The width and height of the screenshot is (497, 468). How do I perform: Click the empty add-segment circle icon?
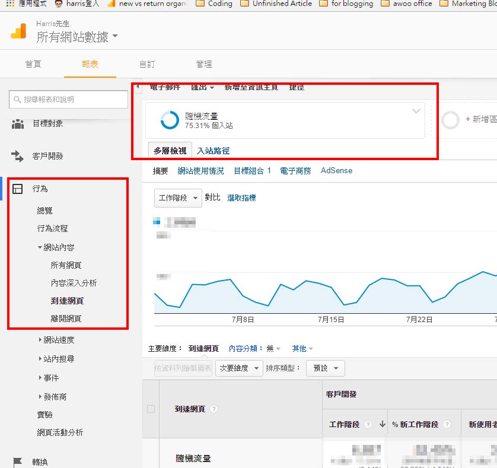point(450,120)
